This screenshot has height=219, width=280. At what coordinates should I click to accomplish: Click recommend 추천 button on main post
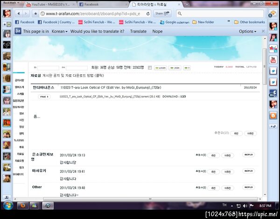pyautogui.click(x=236, y=134)
